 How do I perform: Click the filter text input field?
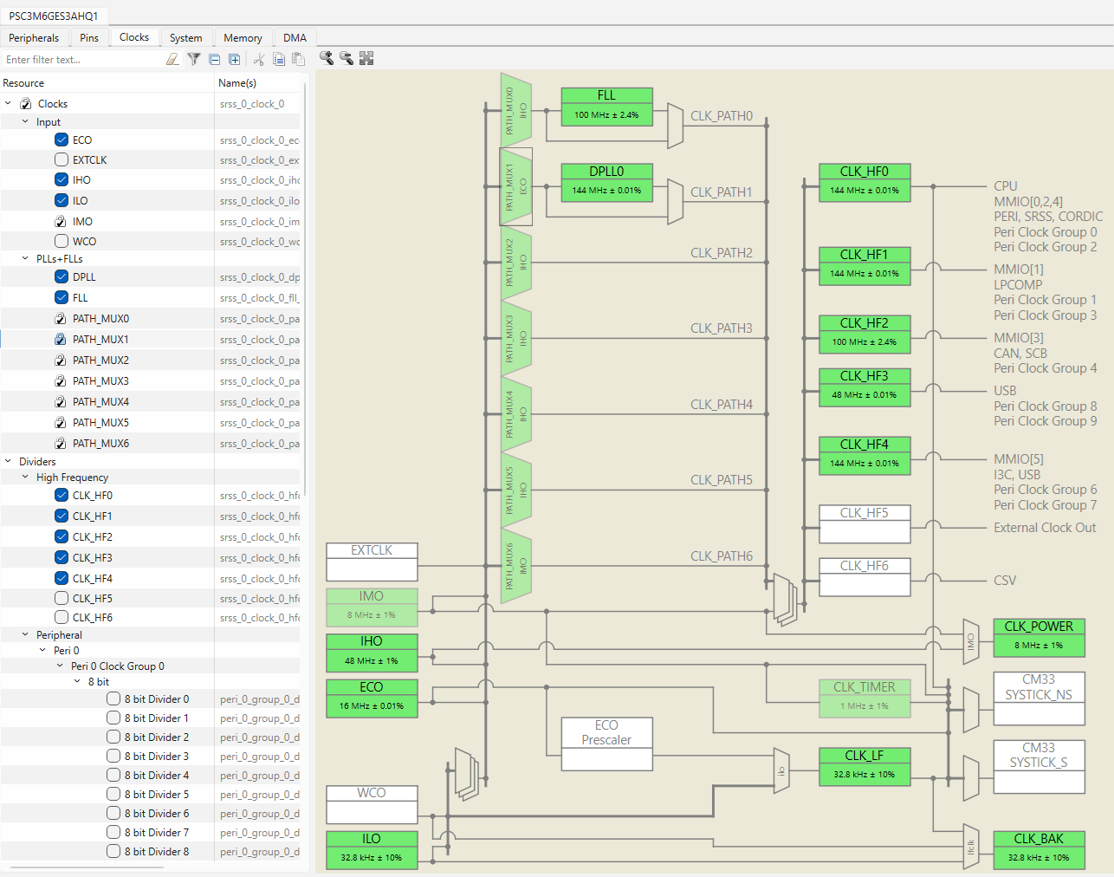click(x=82, y=60)
